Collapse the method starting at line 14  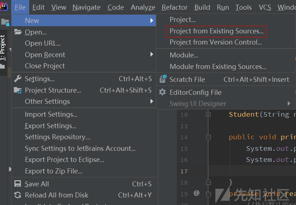208,137
